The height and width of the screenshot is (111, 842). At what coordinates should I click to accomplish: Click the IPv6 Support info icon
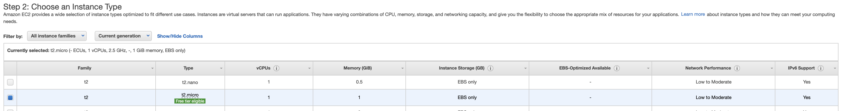[x=820, y=68]
